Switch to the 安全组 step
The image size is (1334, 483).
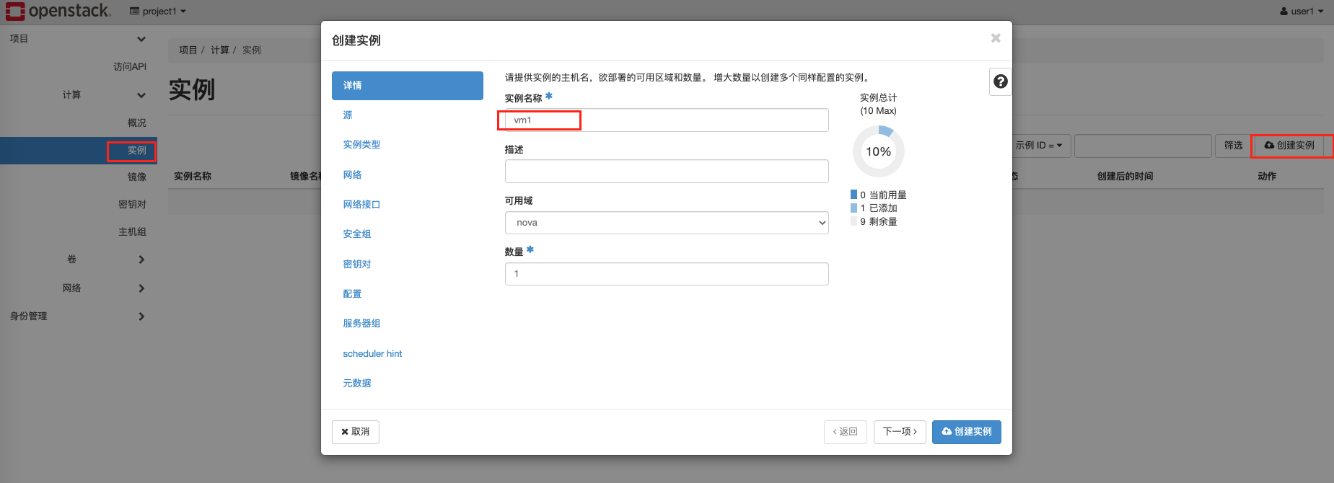356,234
